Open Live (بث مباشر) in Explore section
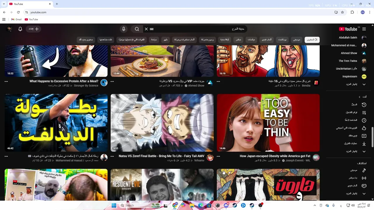Screen dimensions: 374x210 coord(357,178)
